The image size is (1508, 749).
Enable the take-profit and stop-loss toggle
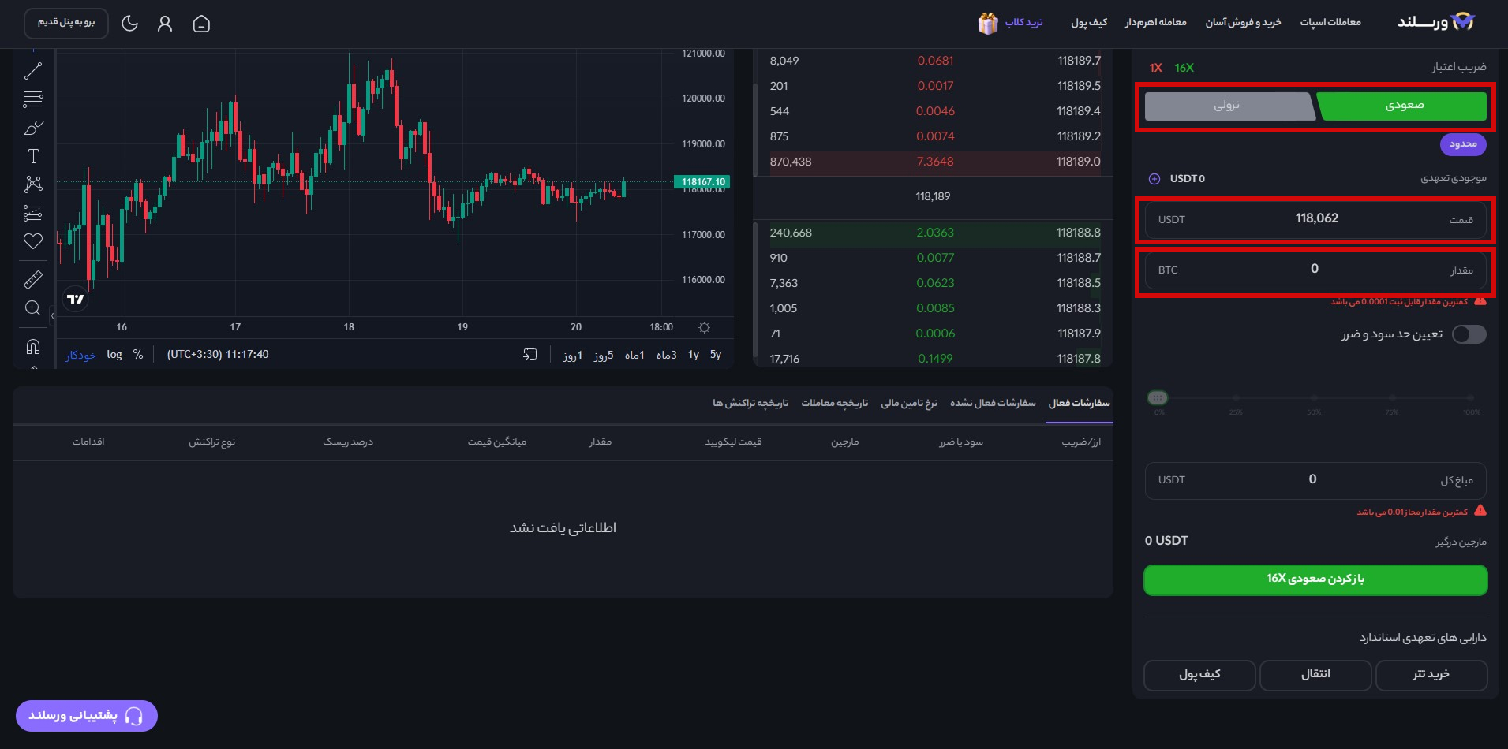click(1469, 334)
